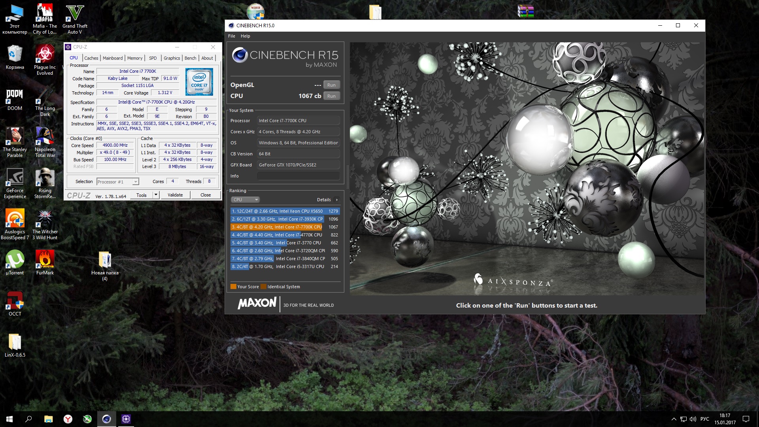Image resolution: width=759 pixels, height=427 pixels.
Task: Launch µTorrent desktop icon
Action: tap(15, 260)
